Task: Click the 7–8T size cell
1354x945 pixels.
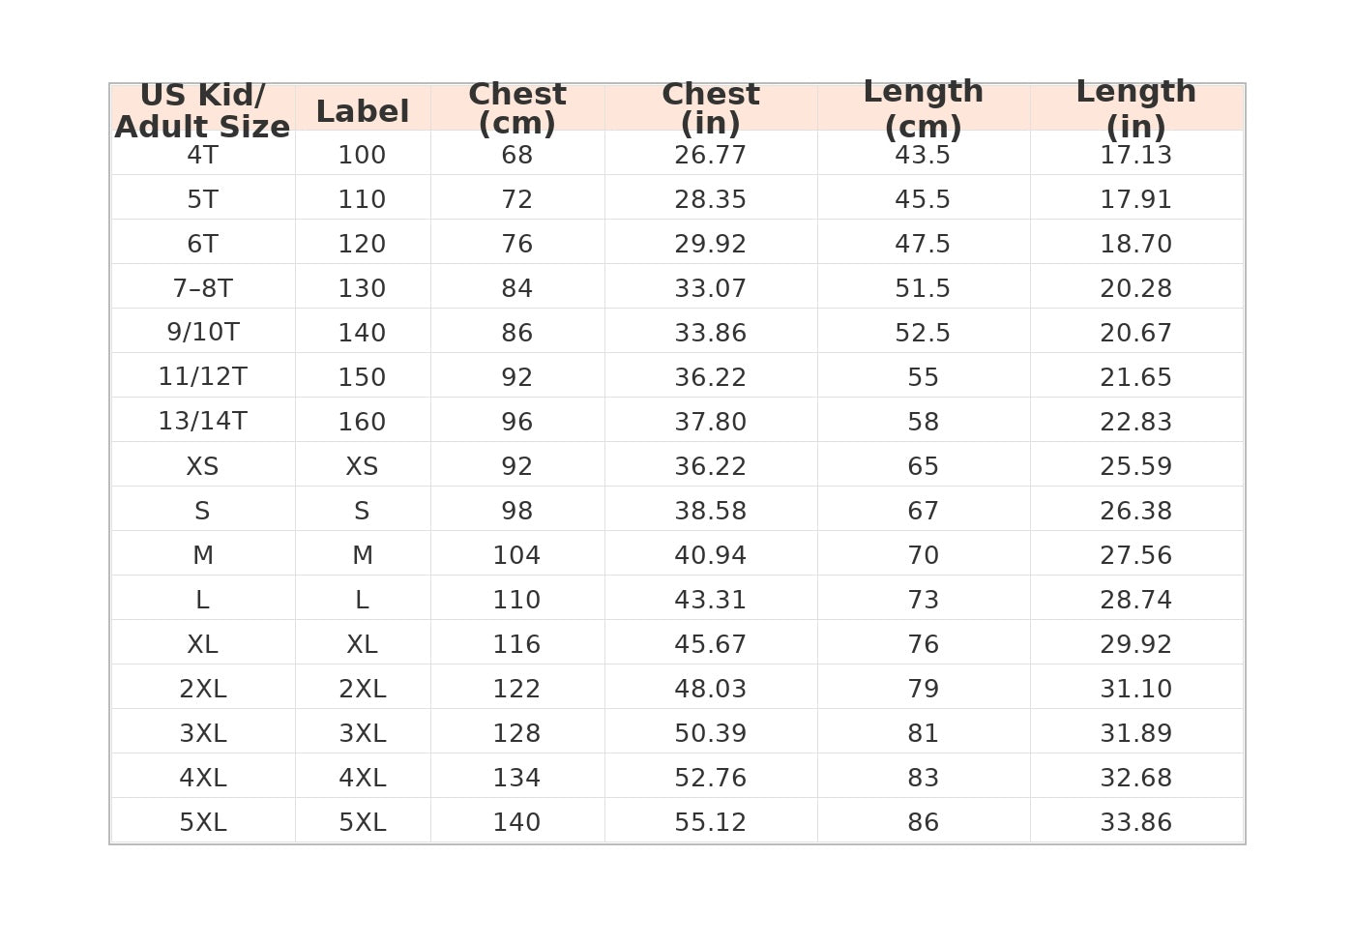Action: (203, 286)
